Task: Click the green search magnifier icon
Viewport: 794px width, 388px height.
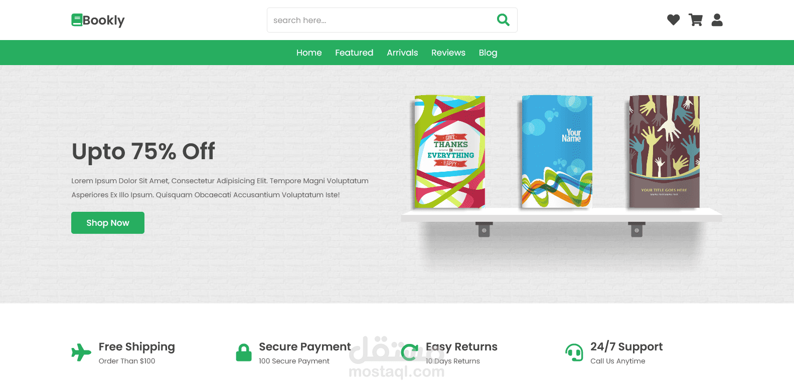Action: pyautogui.click(x=503, y=20)
